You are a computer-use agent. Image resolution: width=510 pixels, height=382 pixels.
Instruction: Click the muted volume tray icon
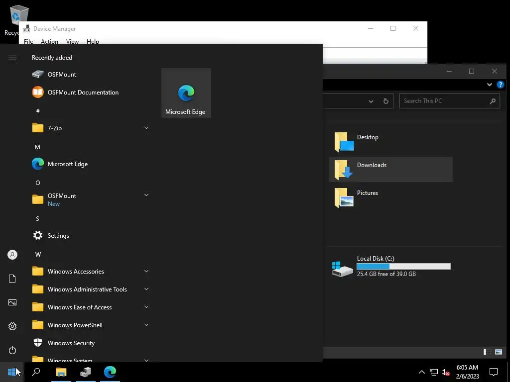click(445, 372)
